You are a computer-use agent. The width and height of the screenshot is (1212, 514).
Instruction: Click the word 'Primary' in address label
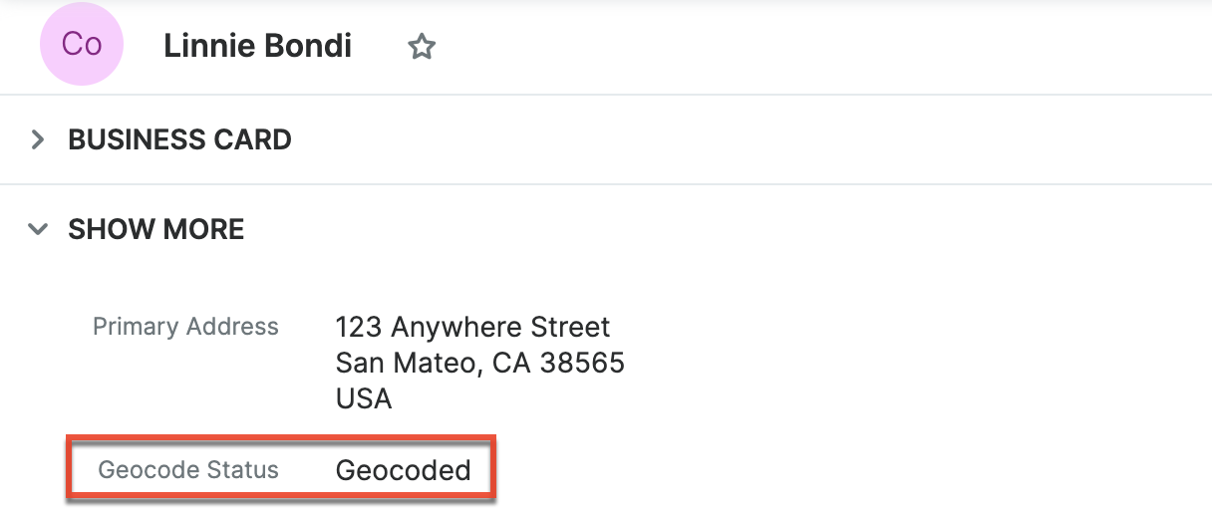137,326
